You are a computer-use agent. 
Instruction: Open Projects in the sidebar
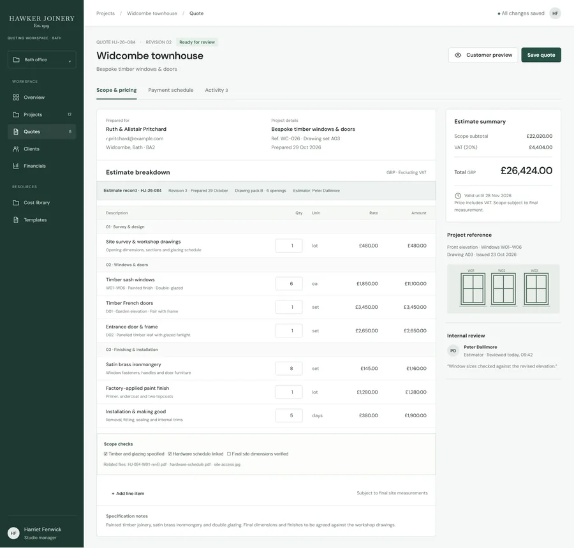pyautogui.click(x=41, y=115)
